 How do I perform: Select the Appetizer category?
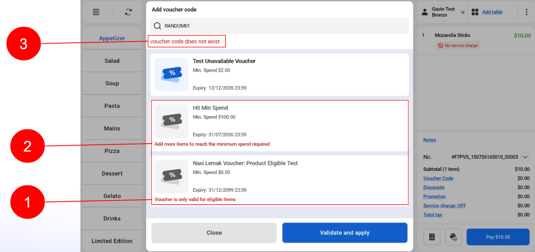[112, 38]
